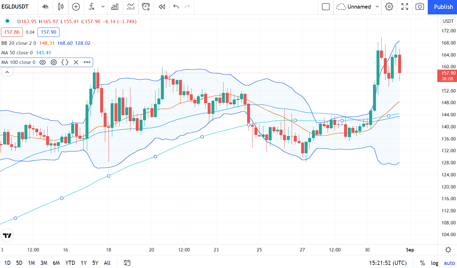Select the YTD time range tab
The height and width of the screenshot is (268, 457).
click(x=70, y=263)
